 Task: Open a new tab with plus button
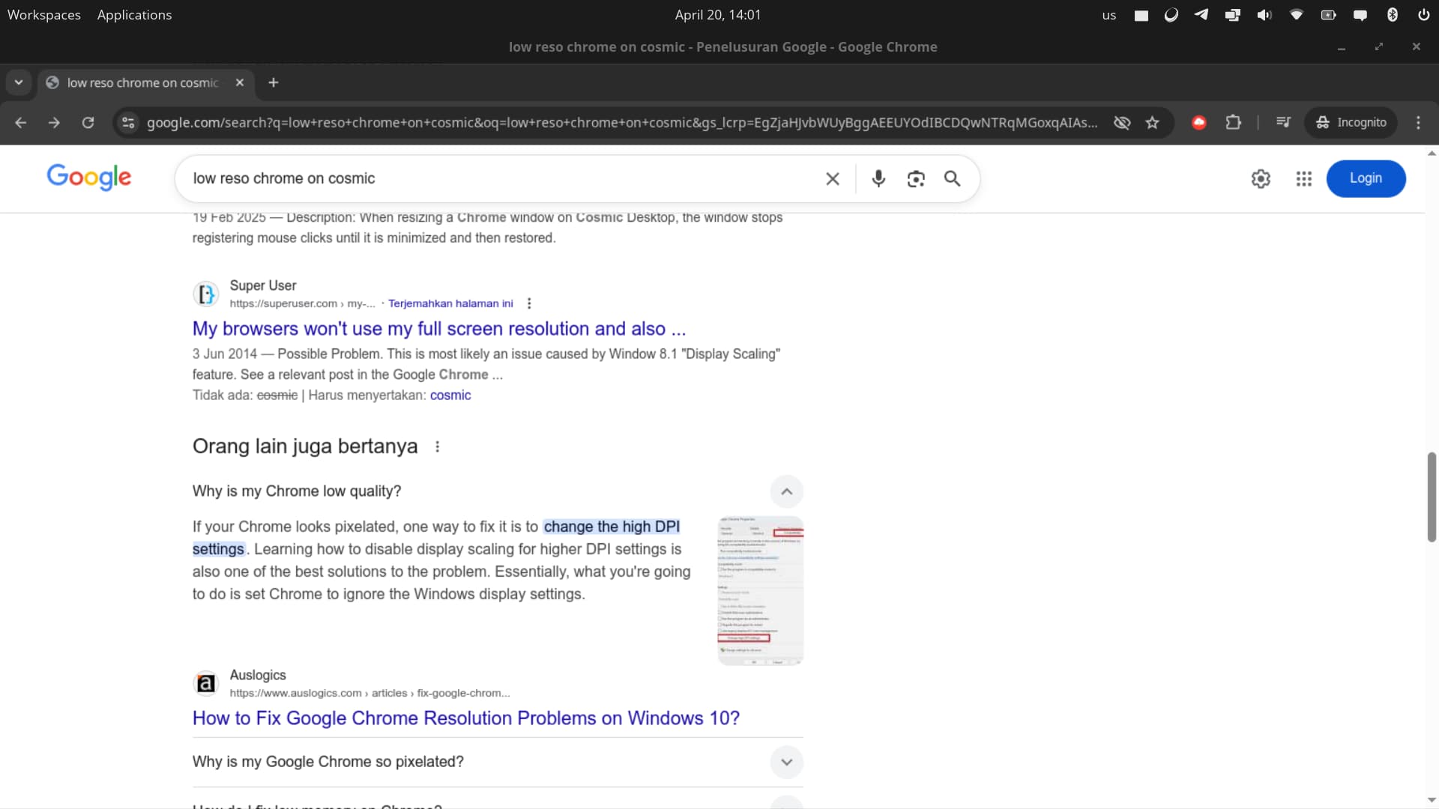point(274,82)
